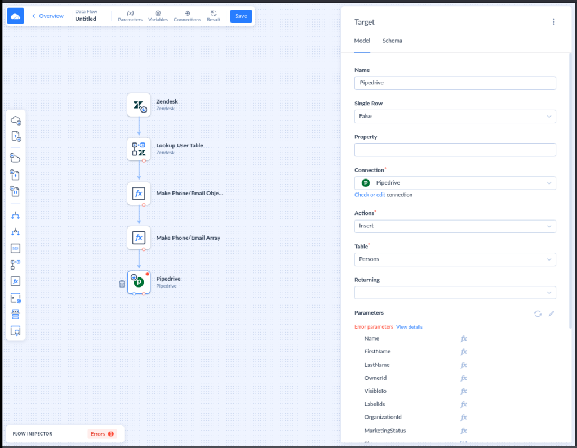Add a cloud Source component from sidebar
Image resolution: width=577 pixels, height=448 pixels.
[x=16, y=120]
